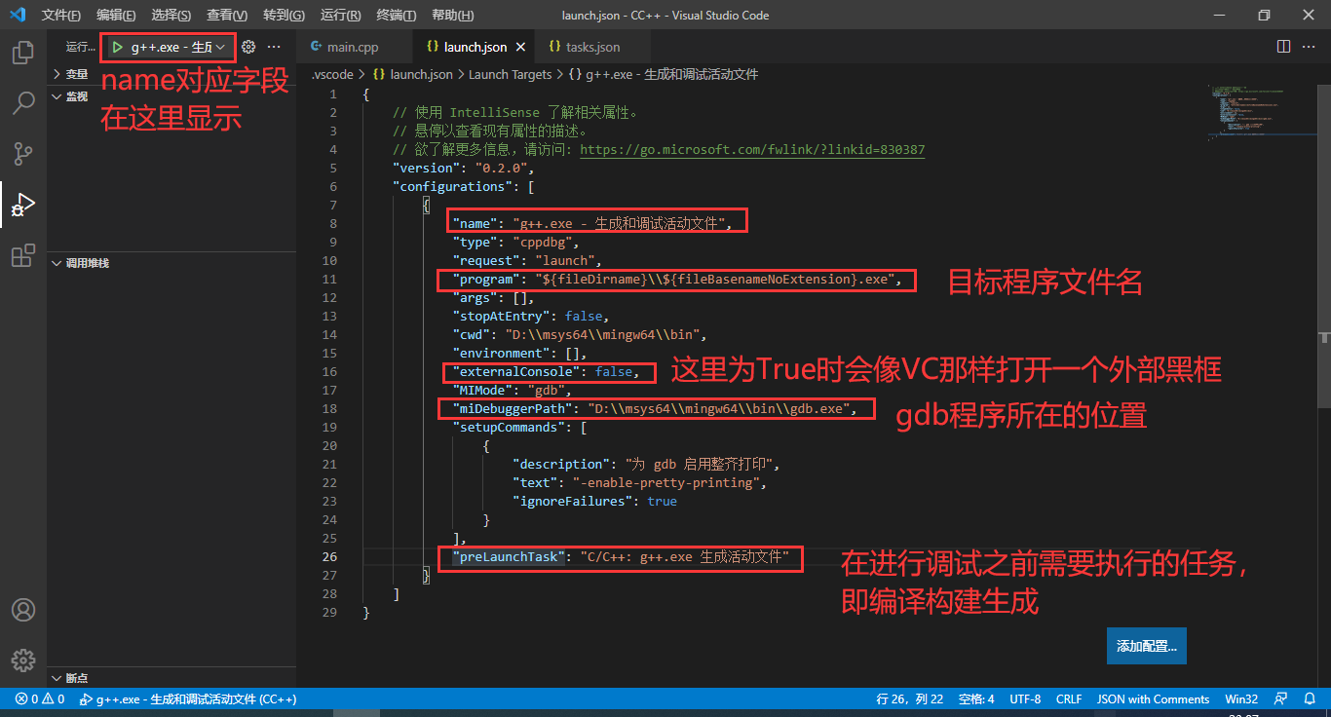Screen dimensions: 1331x717
Task: Change indentation via 空格: 4
Action: pos(976,698)
